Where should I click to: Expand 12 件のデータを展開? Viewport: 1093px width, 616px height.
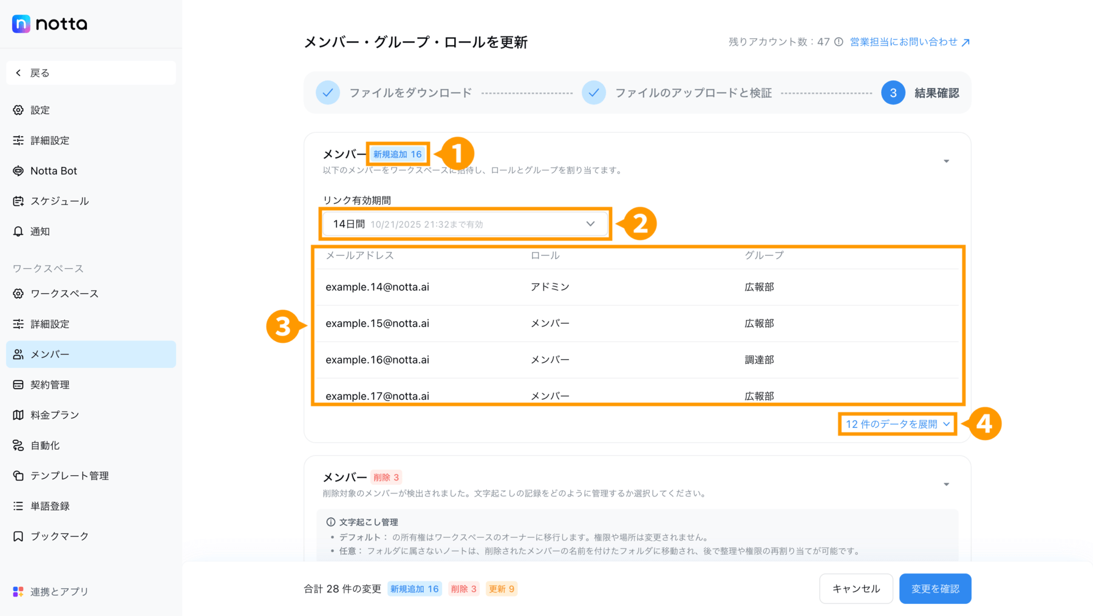click(x=897, y=424)
